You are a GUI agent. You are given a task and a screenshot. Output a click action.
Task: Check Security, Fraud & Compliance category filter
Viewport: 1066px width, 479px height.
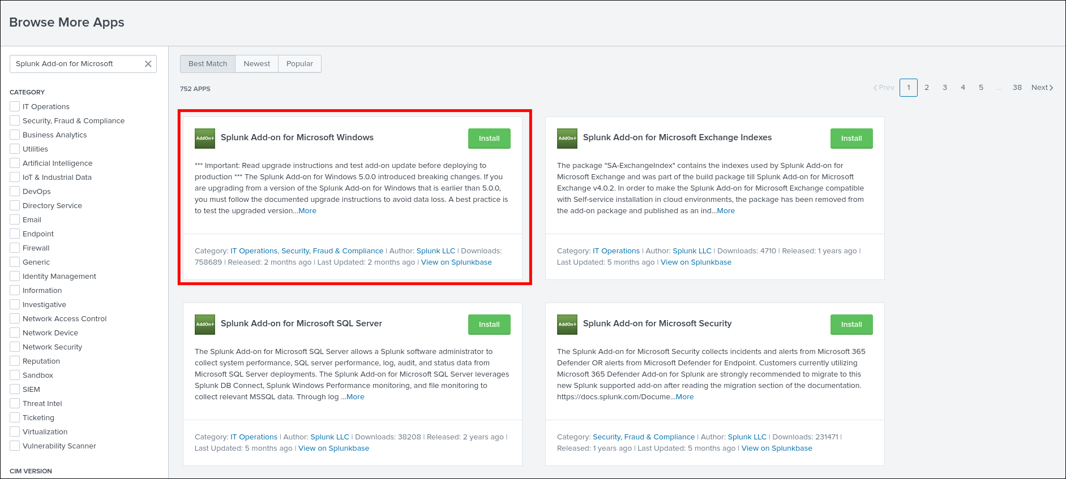pyautogui.click(x=15, y=120)
